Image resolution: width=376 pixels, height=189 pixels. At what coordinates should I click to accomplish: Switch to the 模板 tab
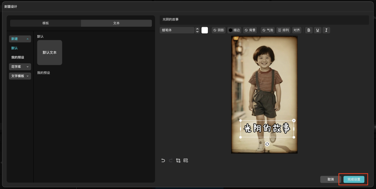[x=46, y=23]
